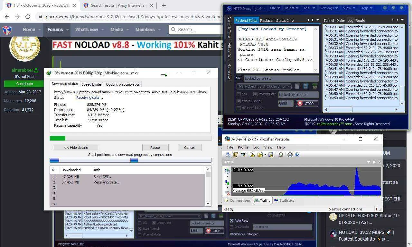Image resolution: width=412 pixels, height=247 pixels.
Task: Click SNI Locked by creator field
Action: click(x=281, y=78)
